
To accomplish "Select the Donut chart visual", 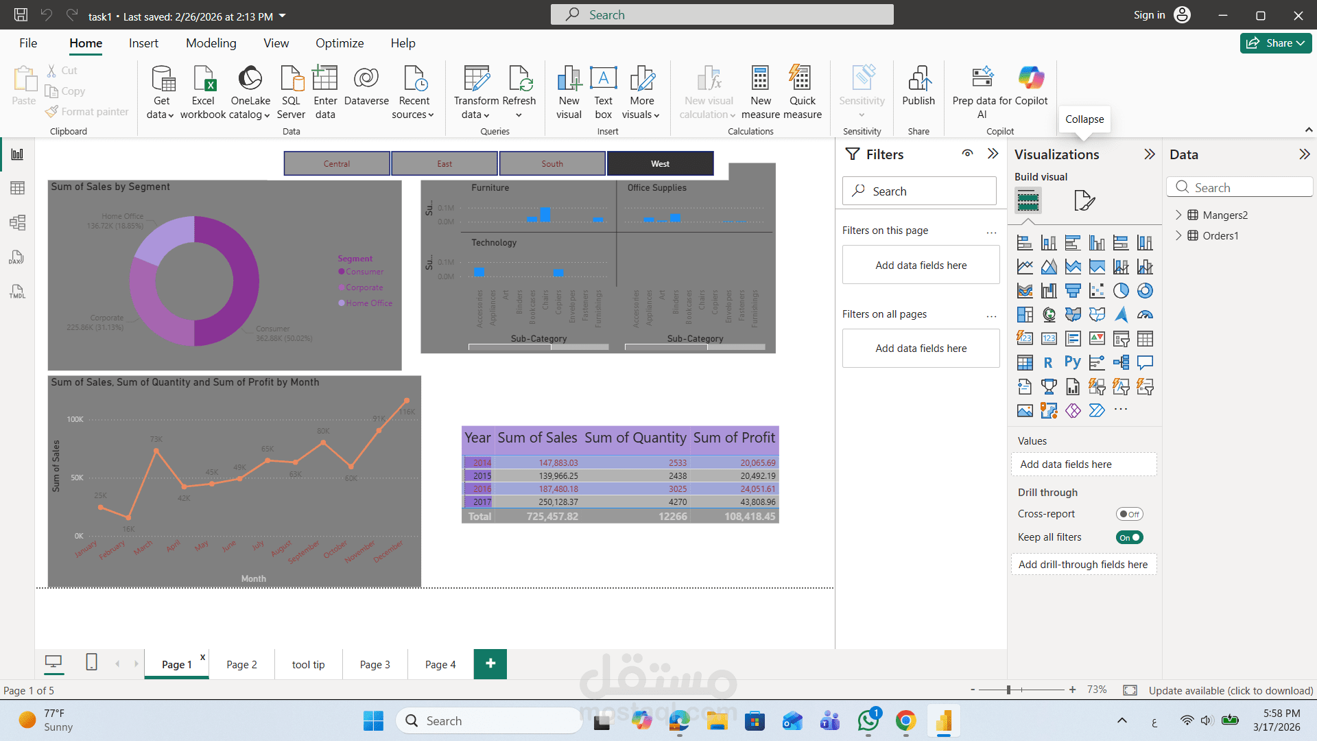I will 1145,291.
